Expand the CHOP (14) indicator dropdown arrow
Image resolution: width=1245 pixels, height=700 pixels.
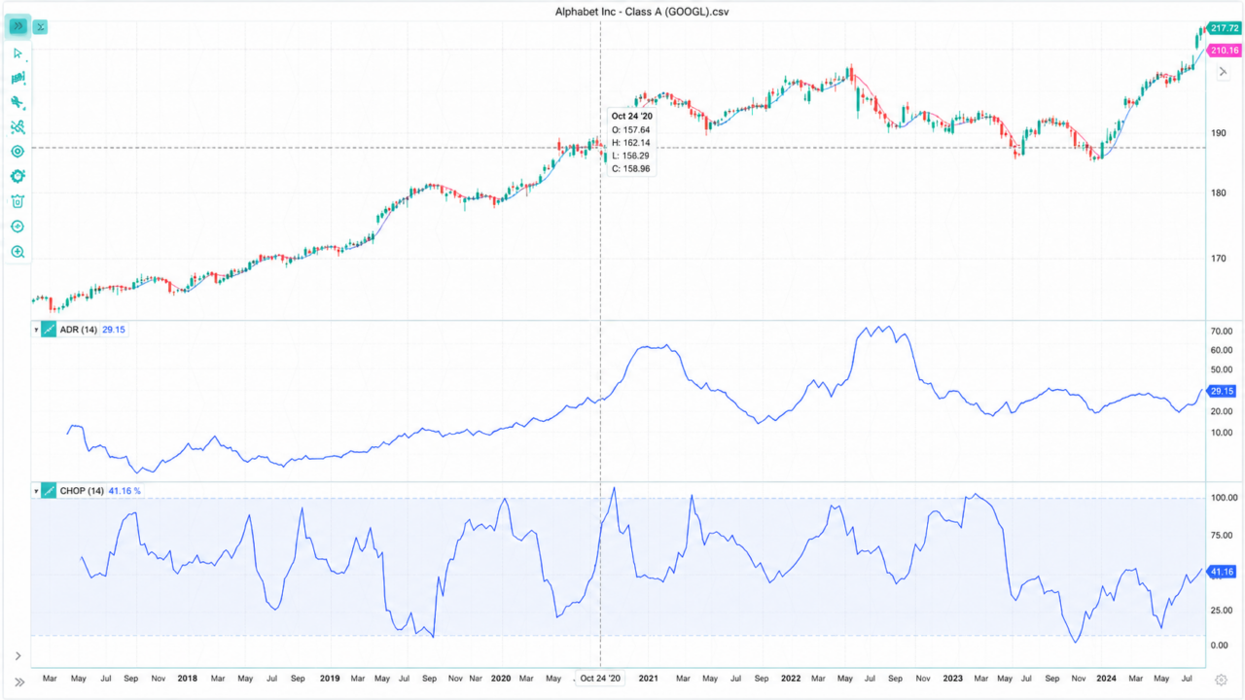(36, 492)
